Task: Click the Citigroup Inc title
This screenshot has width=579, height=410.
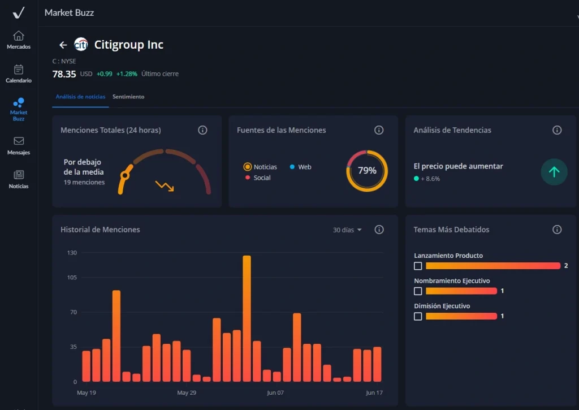Action: [x=129, y=45]
